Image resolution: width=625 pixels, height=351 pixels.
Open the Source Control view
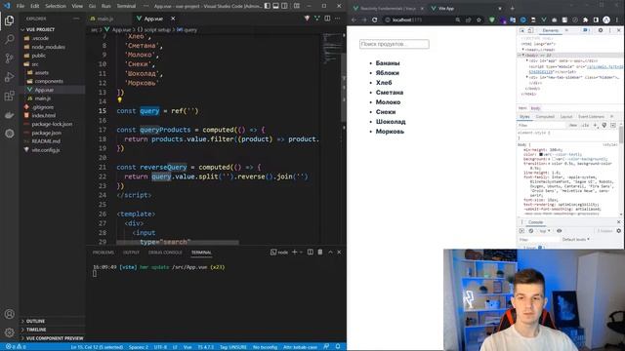9,58
